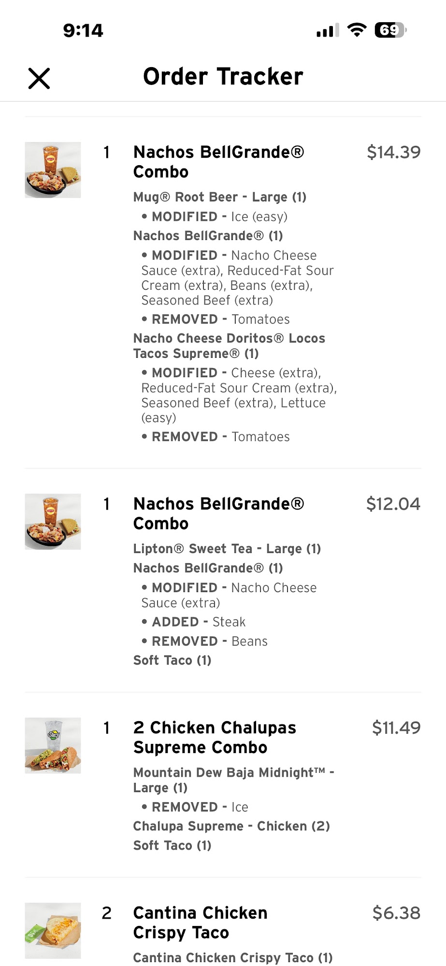
Task: Open the Cantina Chicken Crispy Taco item title
Action: click(x=200, y=923)
